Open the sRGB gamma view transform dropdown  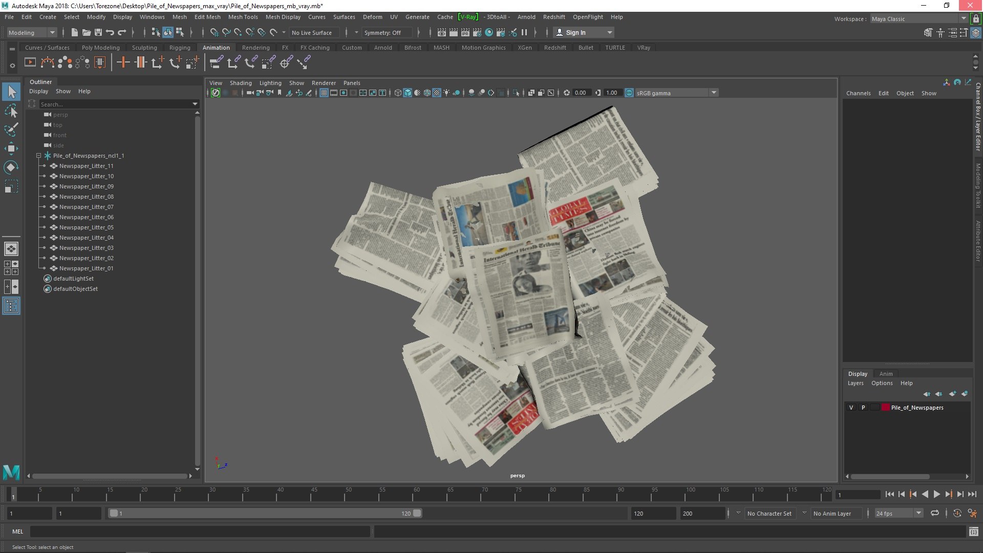(677, 93)
